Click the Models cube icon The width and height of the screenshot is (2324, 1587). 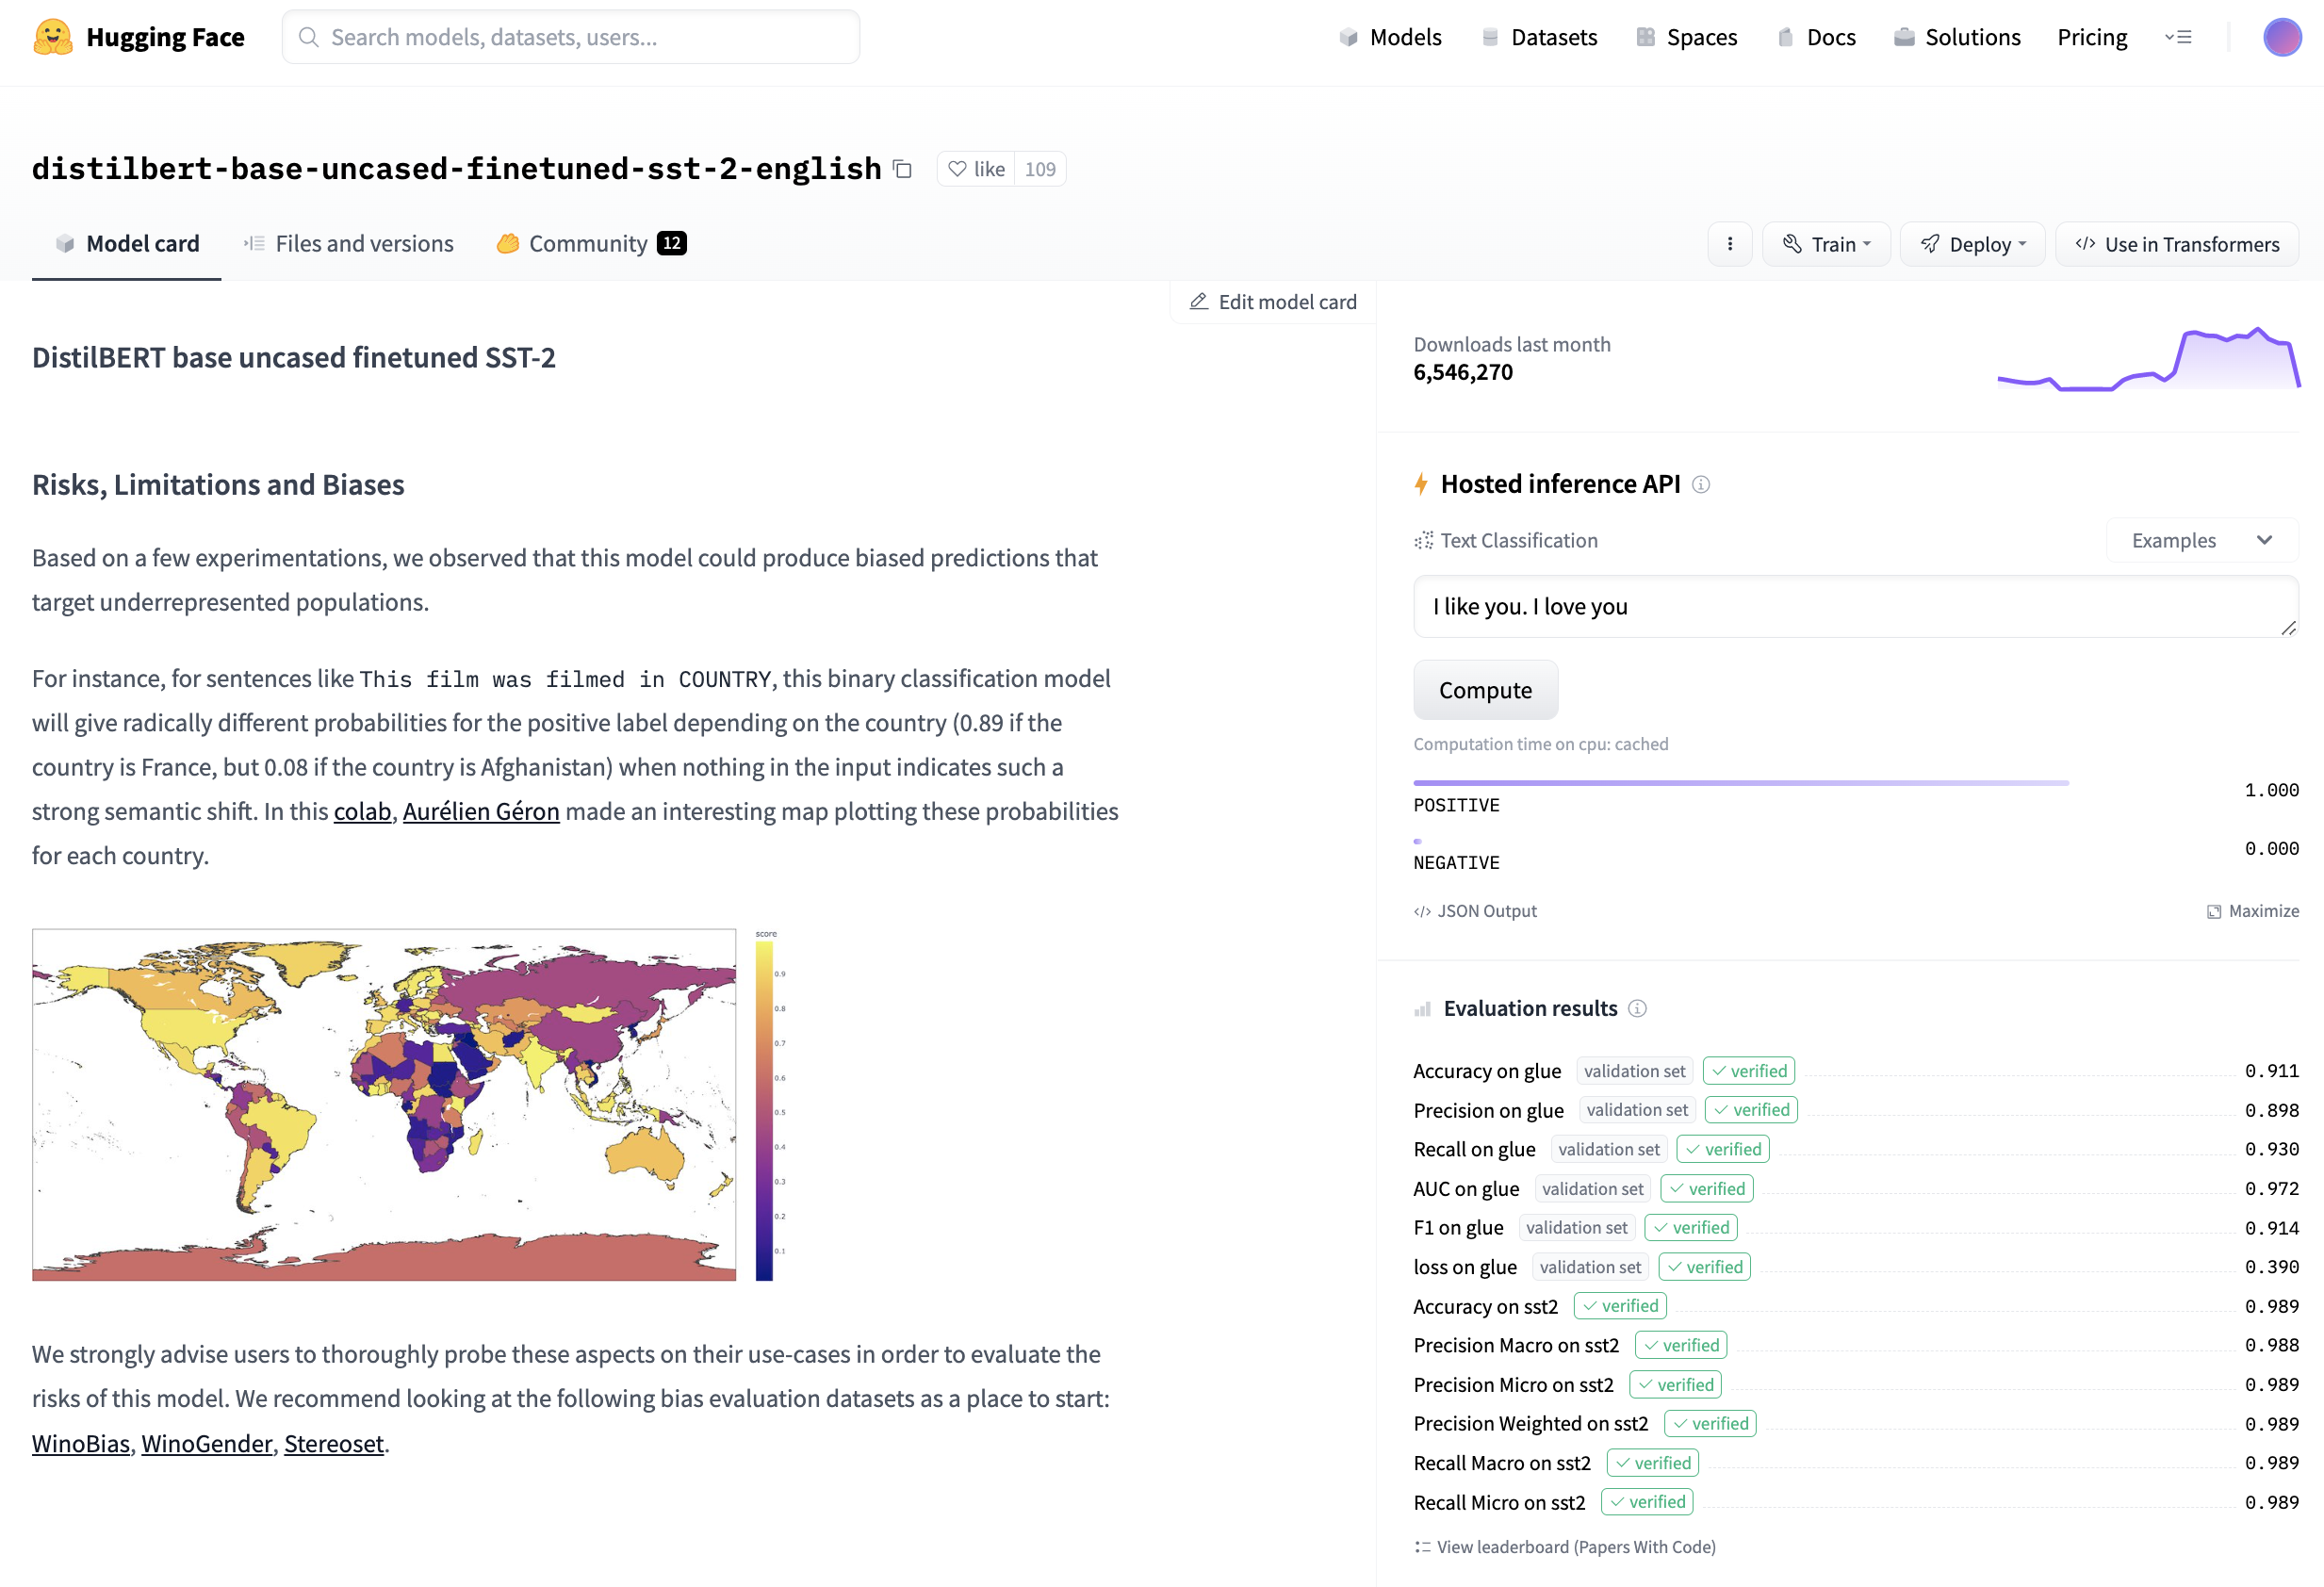pos(1348,37)
